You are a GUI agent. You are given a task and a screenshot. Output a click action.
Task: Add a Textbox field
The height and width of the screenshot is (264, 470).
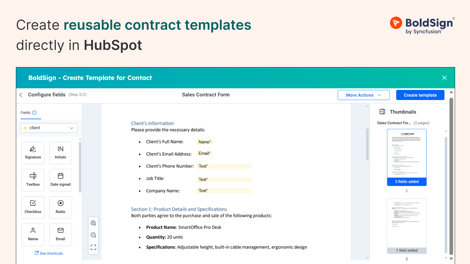pos(33,180)
